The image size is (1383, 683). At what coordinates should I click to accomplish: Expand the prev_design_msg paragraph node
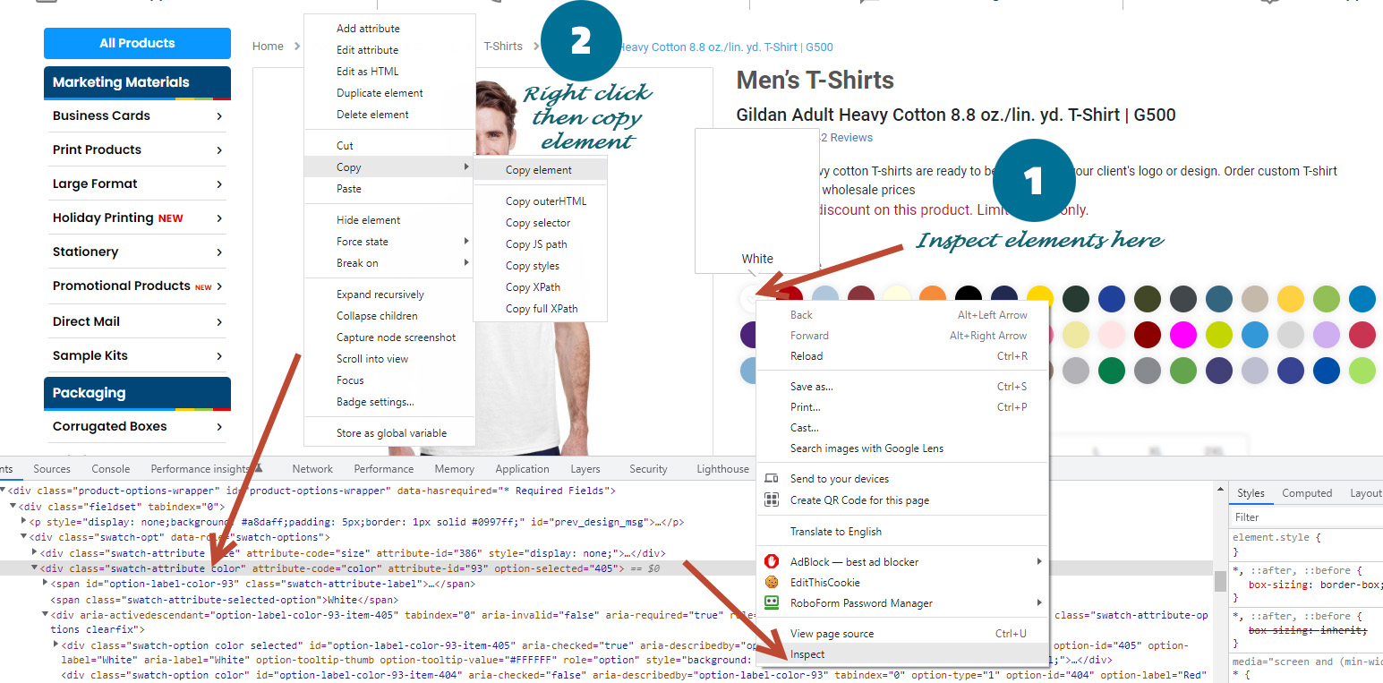(24, 521)
